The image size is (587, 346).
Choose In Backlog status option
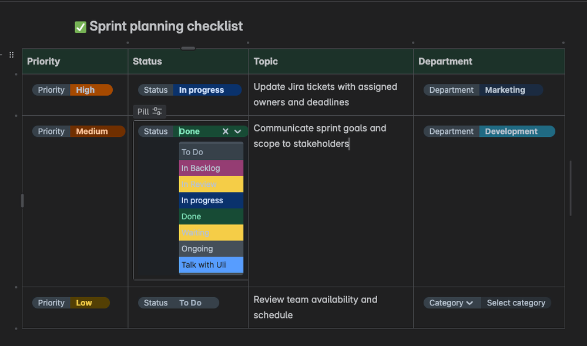point(210,168)
